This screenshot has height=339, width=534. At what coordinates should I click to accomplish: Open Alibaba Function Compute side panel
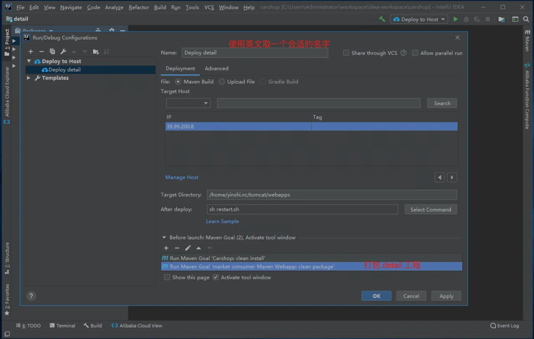[527, 96]
